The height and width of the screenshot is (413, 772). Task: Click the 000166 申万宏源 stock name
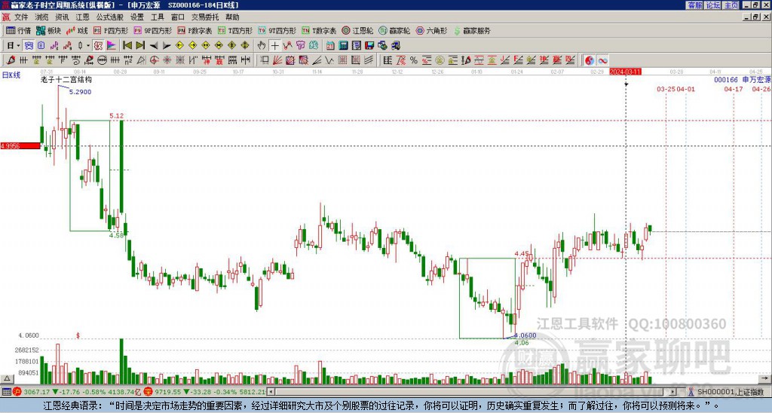[x=743, y=79]
